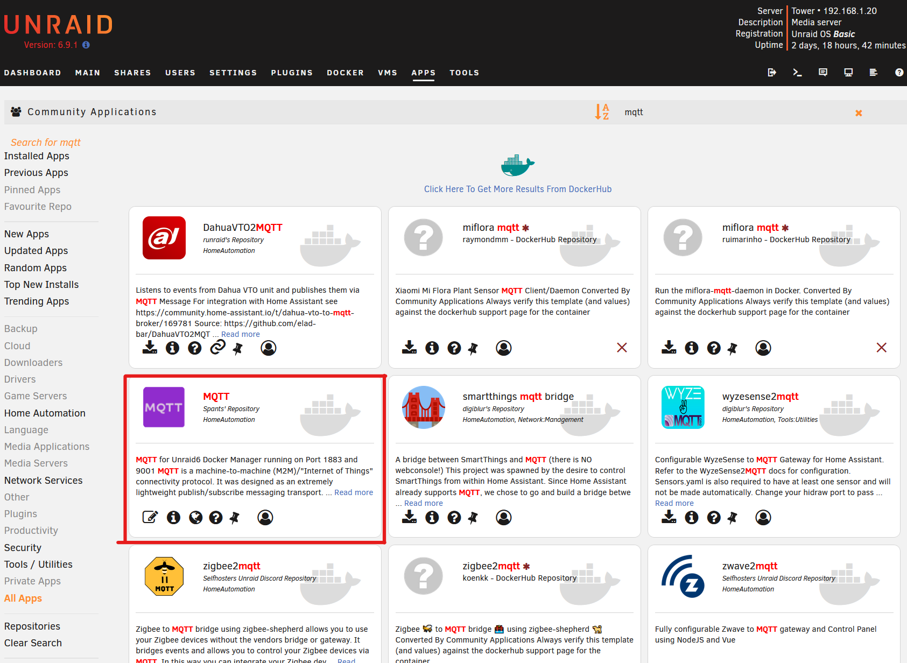
Task: Clear the mqtt search with the orange X
Action: (x=859, y=113)
